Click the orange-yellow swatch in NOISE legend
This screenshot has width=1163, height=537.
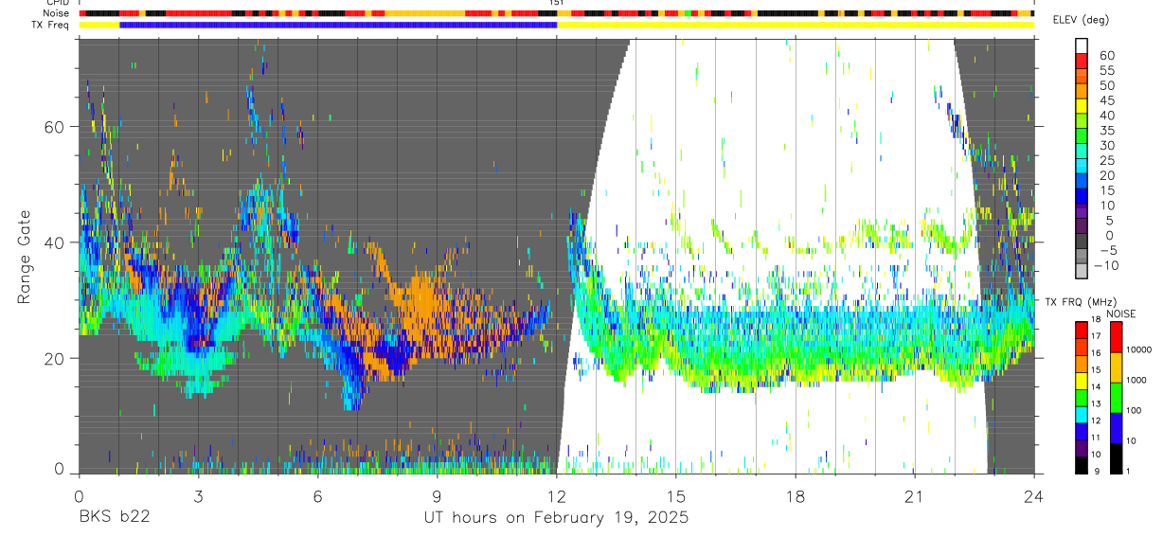tap(1115, 367)
